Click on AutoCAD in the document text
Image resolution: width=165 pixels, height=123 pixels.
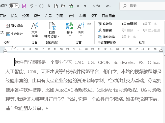point(64,90)
